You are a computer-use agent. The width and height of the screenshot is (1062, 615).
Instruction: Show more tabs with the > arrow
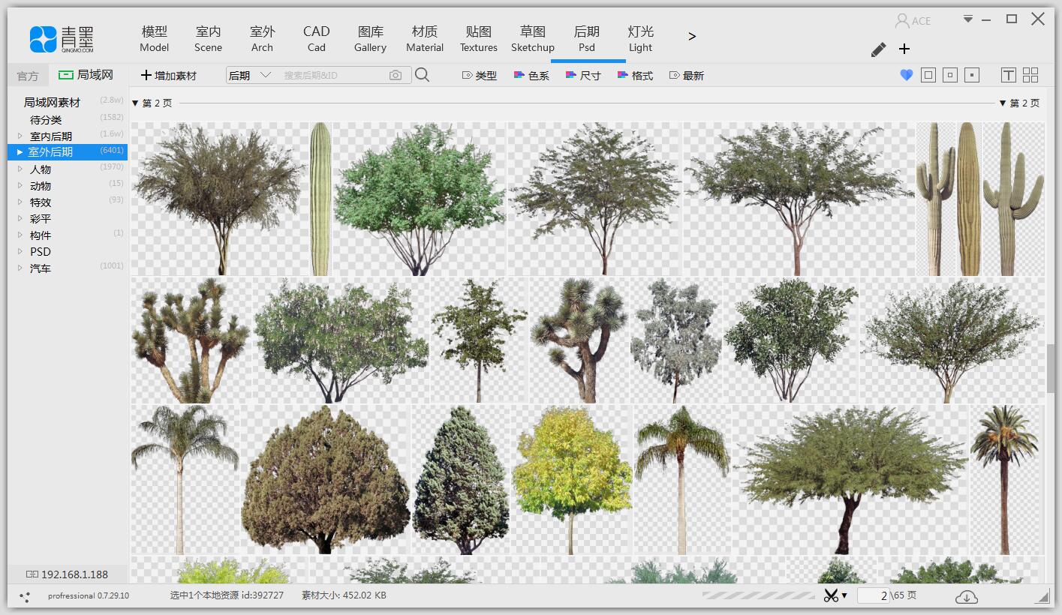coord(692,36)
